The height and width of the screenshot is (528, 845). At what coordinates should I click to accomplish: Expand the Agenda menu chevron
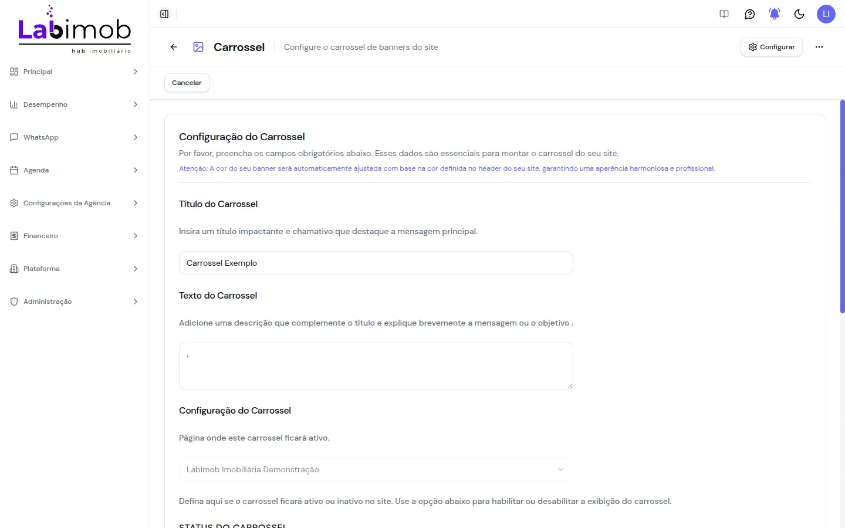point(136,170)
